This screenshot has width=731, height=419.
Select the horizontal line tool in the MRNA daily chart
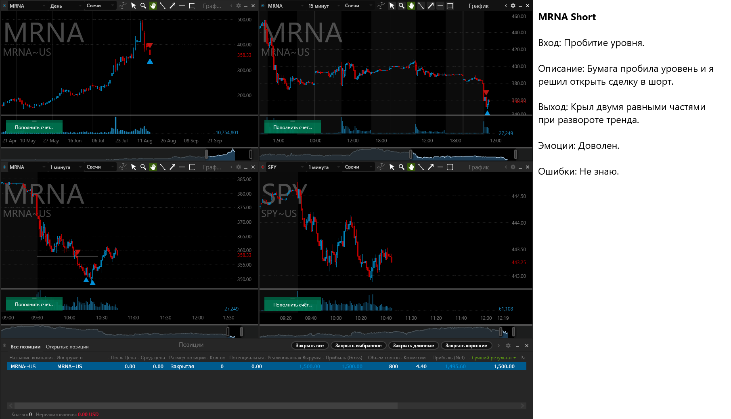click(182, 6)
